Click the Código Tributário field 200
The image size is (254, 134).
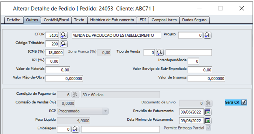pyautogui.click(x=52, y=44)
